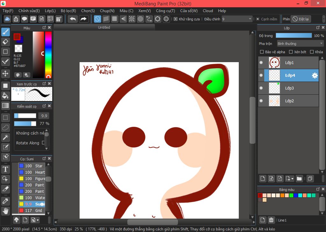Select the Bucket fill tool

pyautogui.click(x=5, y=96)
